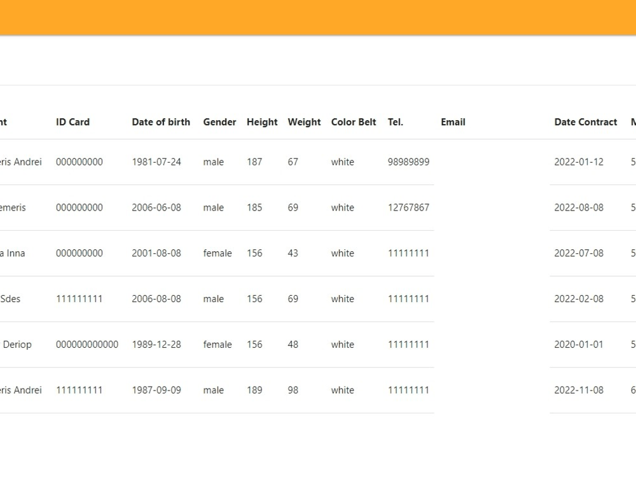Select the name cell 'Deriop'
Screen dimensions: 636x477
(16, 344)
